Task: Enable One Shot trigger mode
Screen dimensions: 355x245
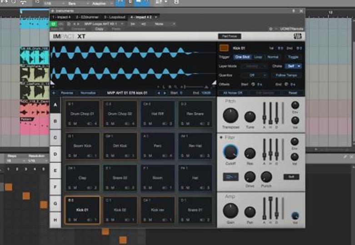Action: tap(242, 57)
